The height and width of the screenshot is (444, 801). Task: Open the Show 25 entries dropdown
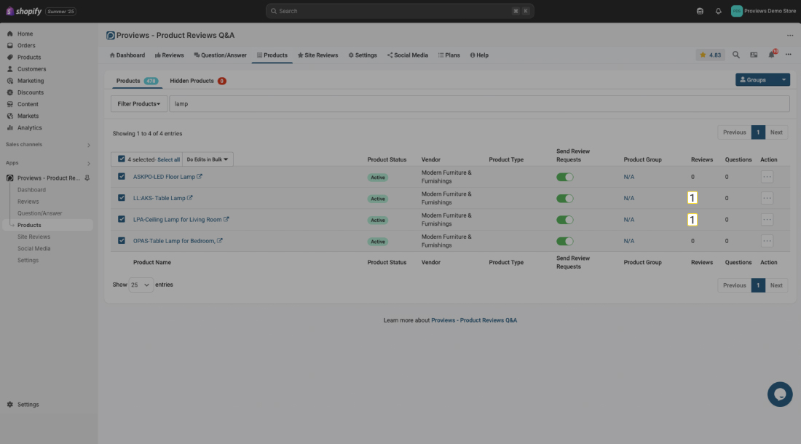[x=141, y=285]
